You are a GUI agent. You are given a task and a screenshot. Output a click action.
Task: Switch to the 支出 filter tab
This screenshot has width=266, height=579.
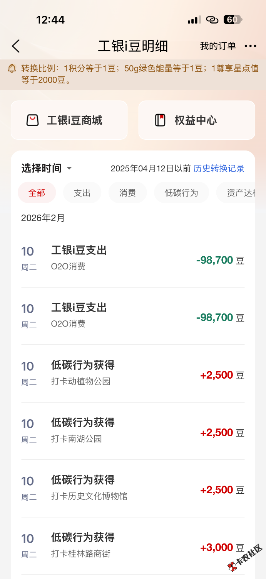[x=82, y=193]
